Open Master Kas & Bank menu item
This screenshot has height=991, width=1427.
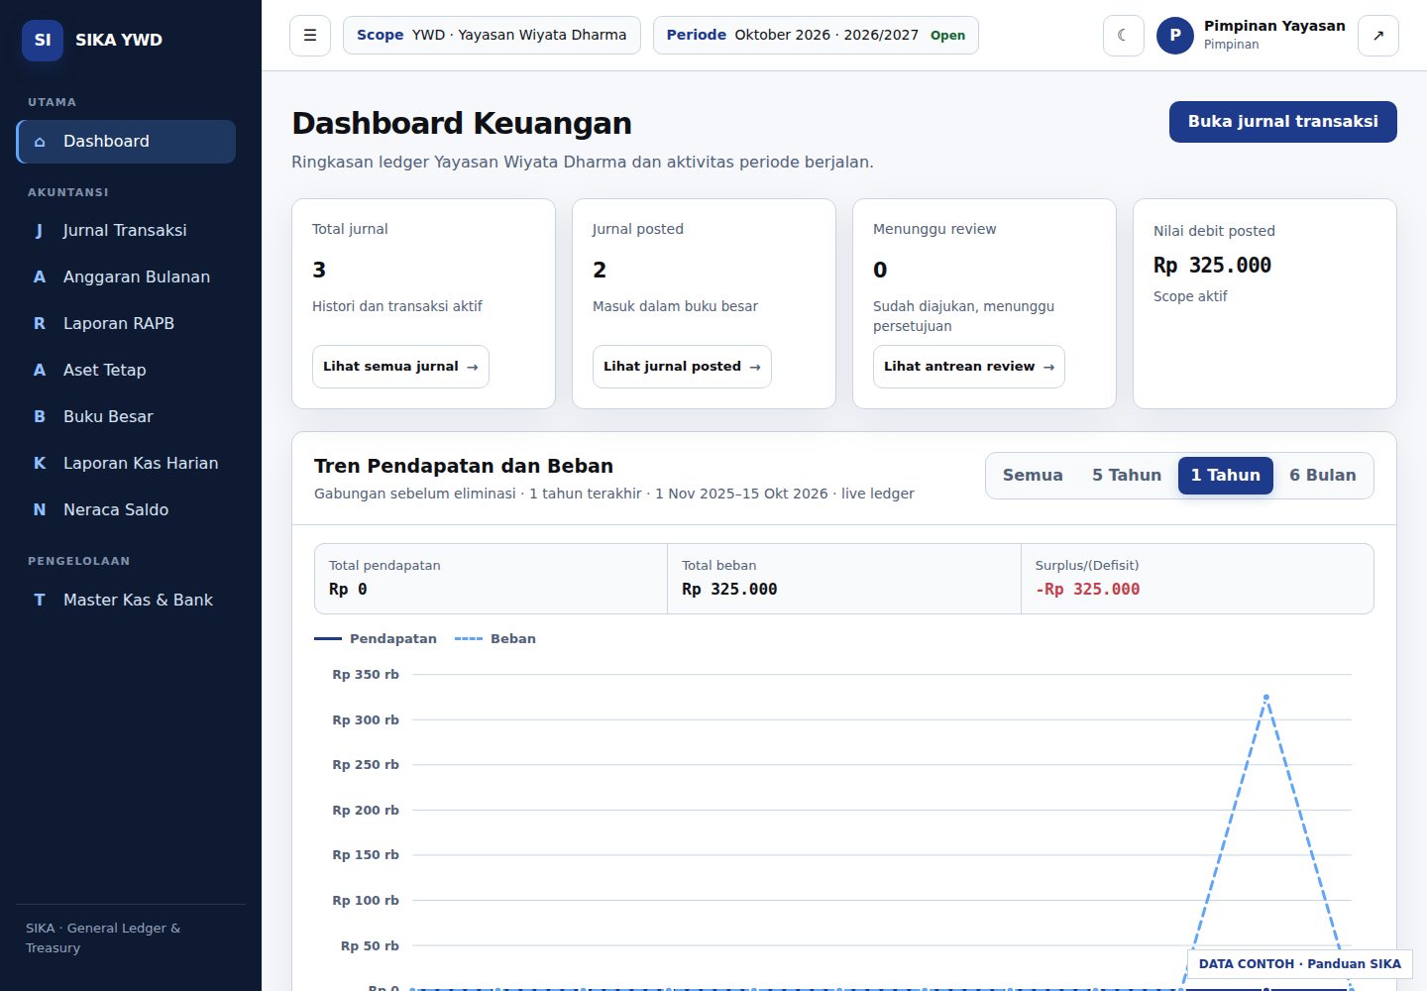[x=126, y=601]
